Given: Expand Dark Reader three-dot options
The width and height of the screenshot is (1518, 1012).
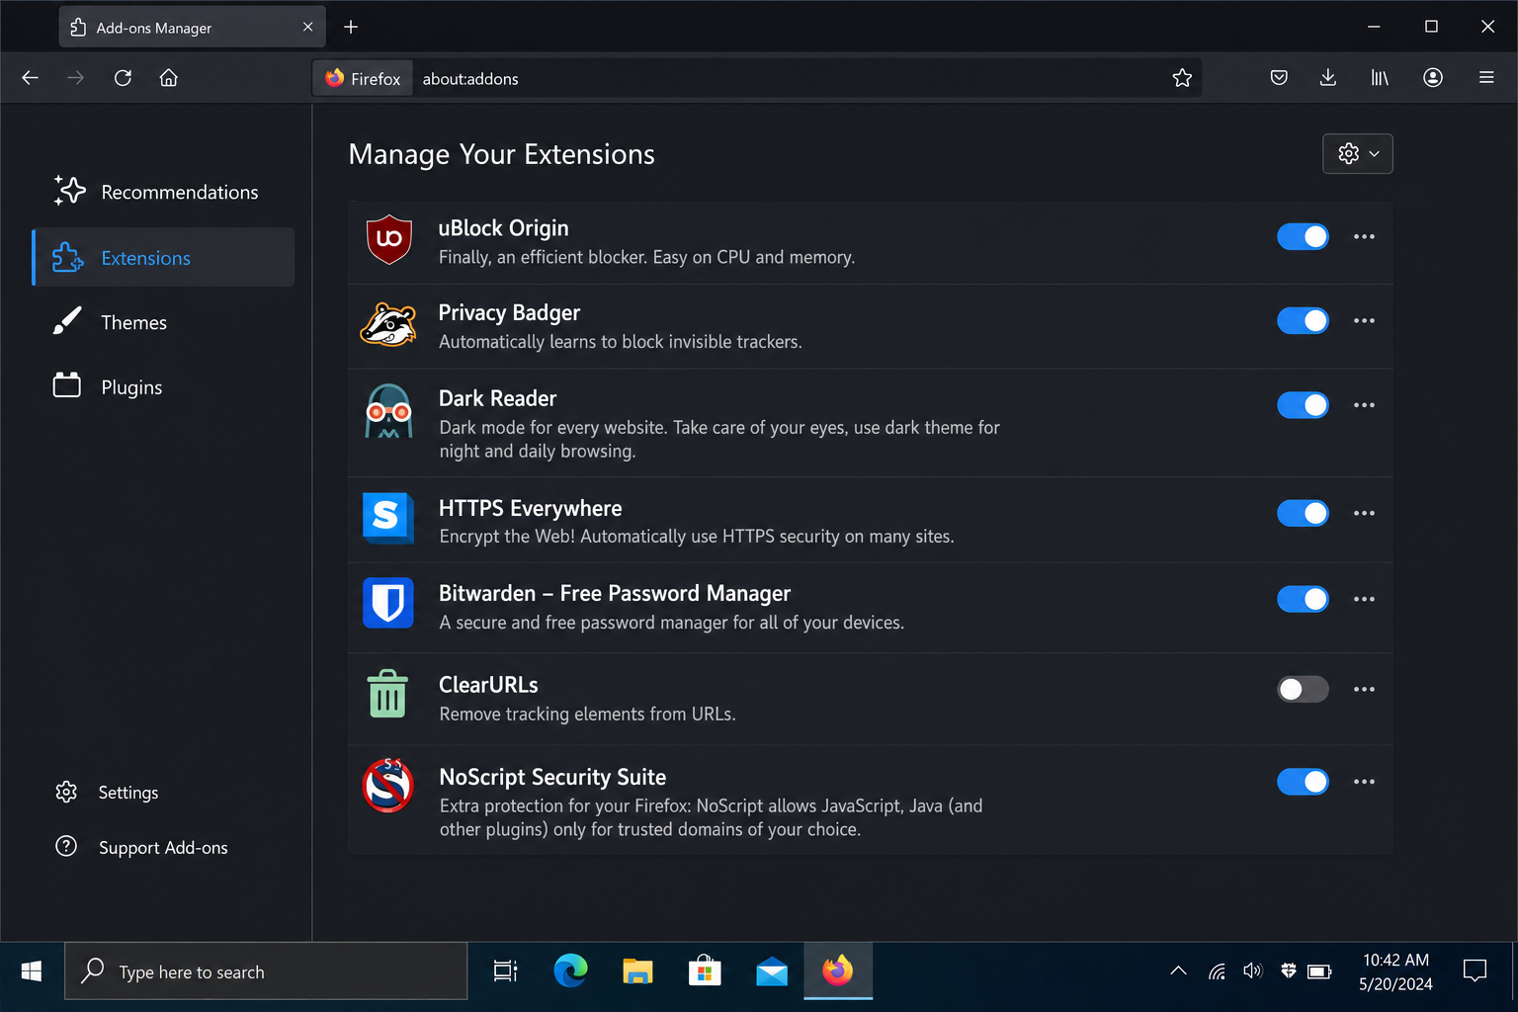Looking at the screenshot, I should (1364, 405).
